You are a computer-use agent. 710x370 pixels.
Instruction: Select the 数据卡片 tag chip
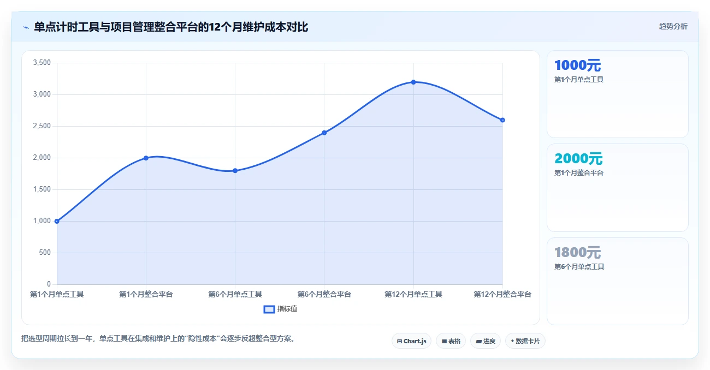click(x=525, y=341)
